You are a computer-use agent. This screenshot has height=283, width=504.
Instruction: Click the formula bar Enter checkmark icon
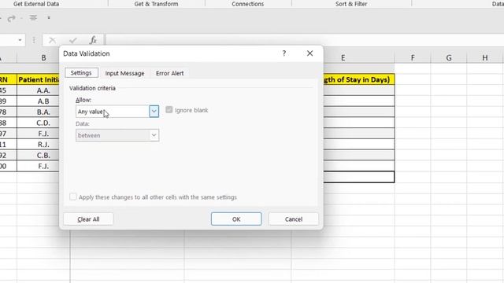click(x=73, y=40)
